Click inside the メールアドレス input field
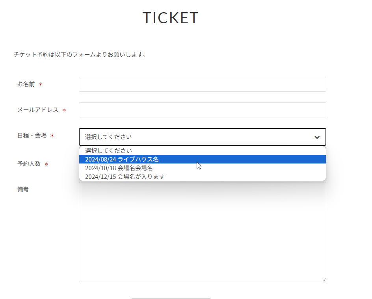372x299 pixels. point(202,110)
